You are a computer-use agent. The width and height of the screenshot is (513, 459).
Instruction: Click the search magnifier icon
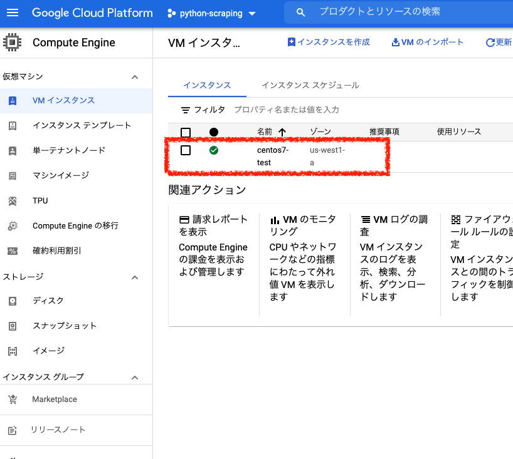point(300,13)
